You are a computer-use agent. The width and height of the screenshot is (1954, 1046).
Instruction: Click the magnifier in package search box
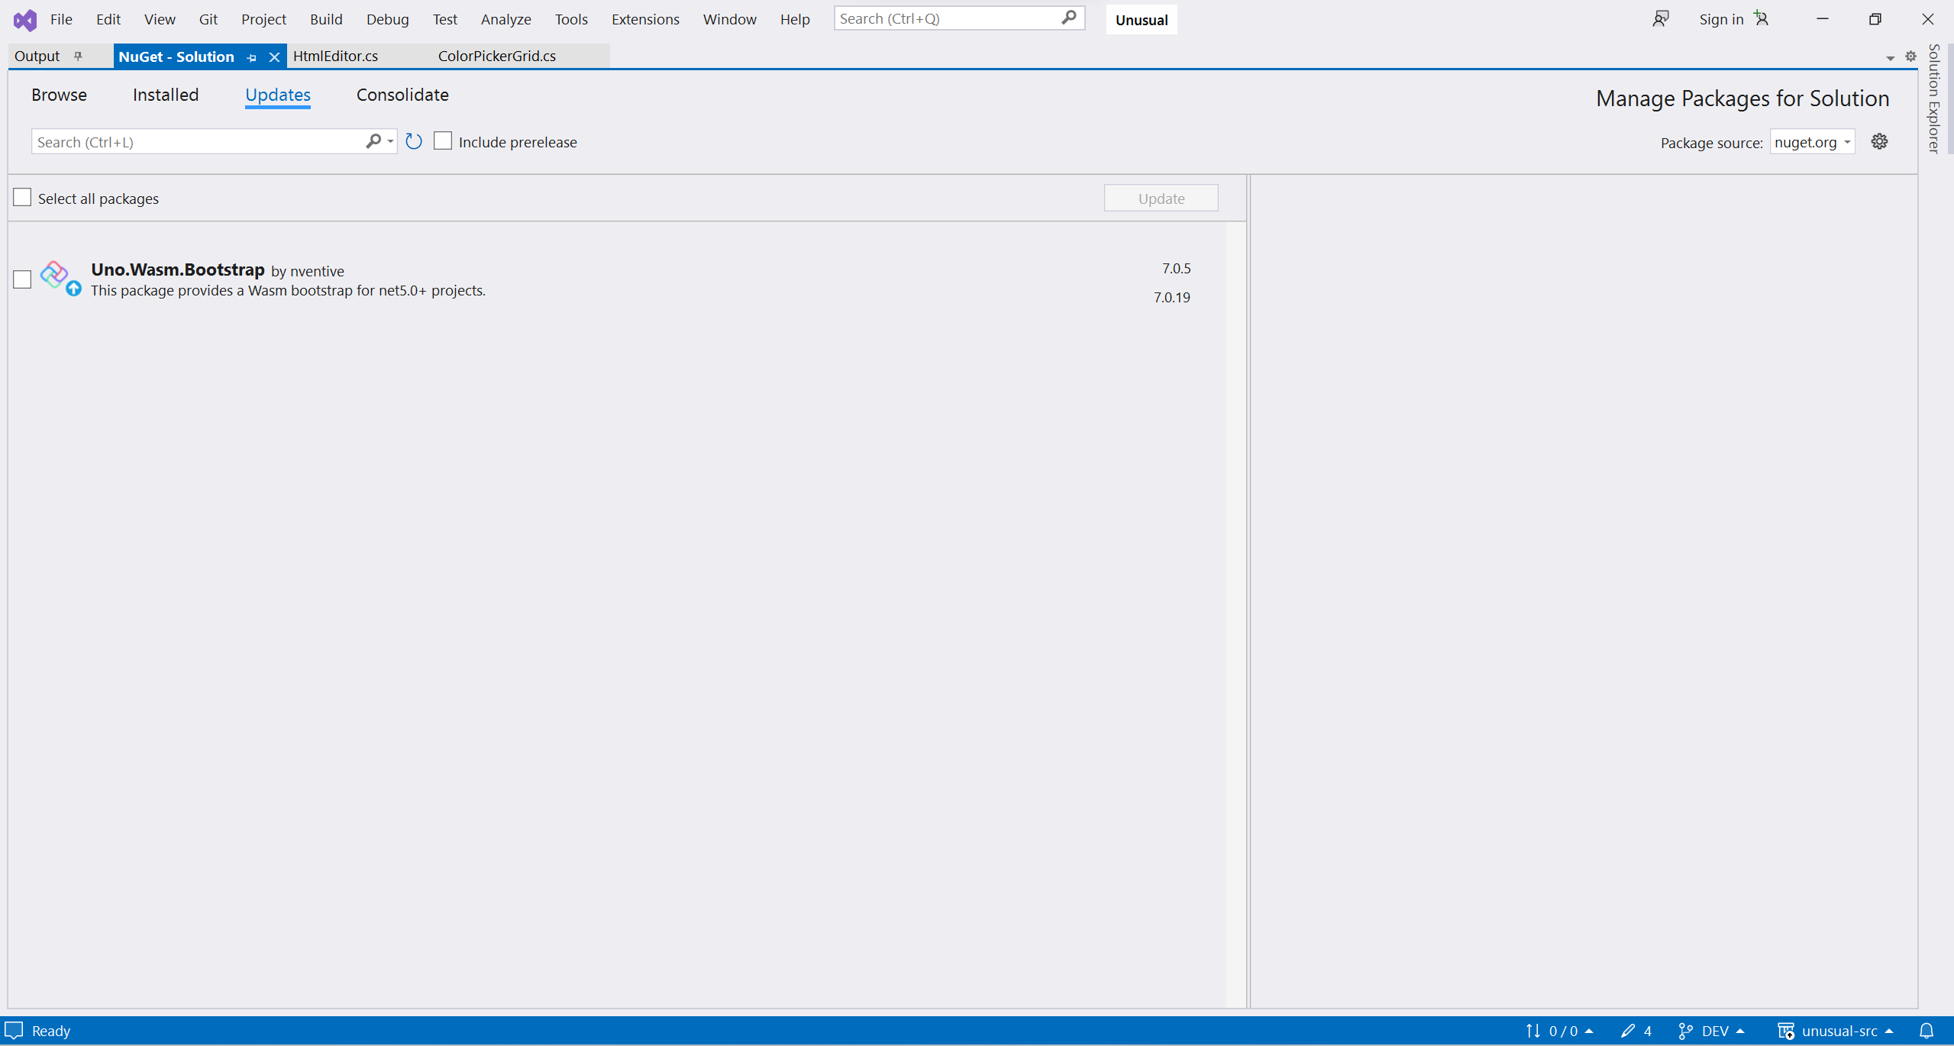pos(373,141)
